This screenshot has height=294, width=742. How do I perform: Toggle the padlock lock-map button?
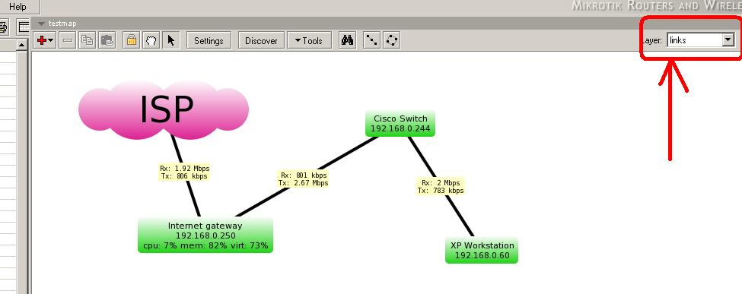(x=131, y=41)
